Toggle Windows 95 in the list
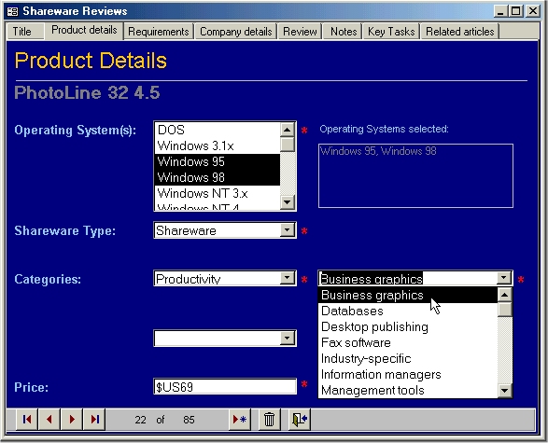Viewport: 548px width, 443px height. (x=217, y=161)
